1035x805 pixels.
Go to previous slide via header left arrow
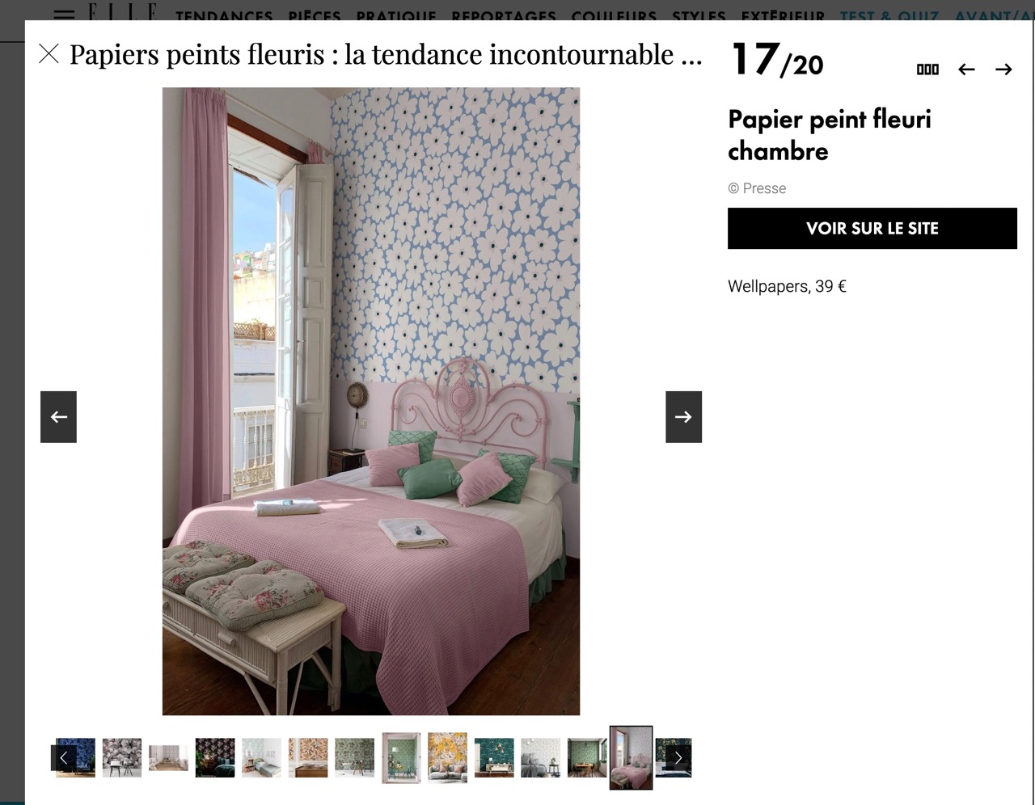point(966,70)
